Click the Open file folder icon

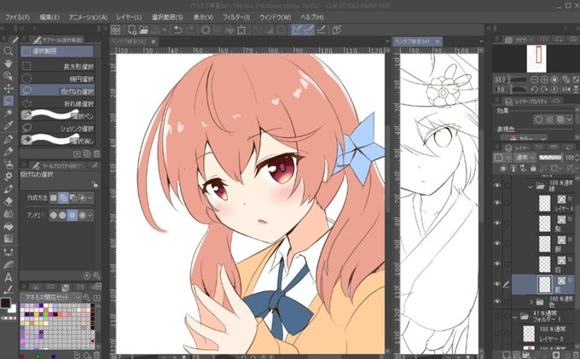(x=143, y=30)
